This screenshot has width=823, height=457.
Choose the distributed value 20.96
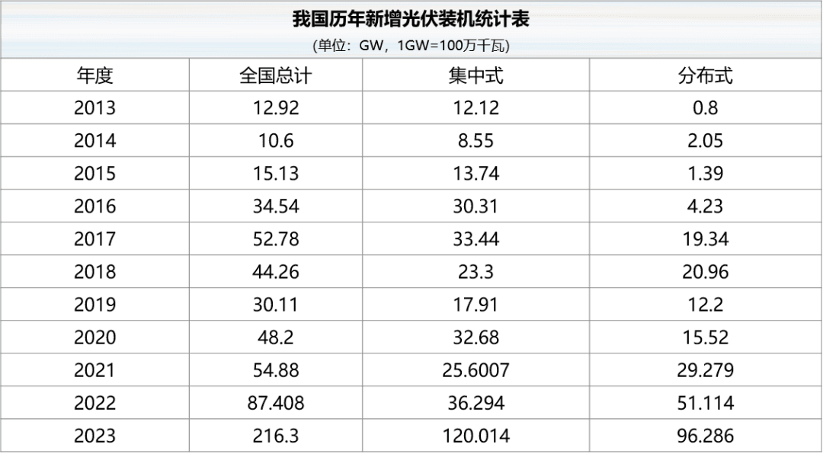(705, 272)
